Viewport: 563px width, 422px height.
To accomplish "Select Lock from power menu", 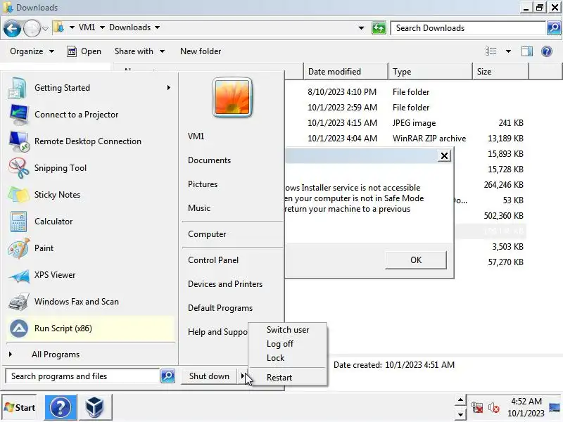I will 288,358.
